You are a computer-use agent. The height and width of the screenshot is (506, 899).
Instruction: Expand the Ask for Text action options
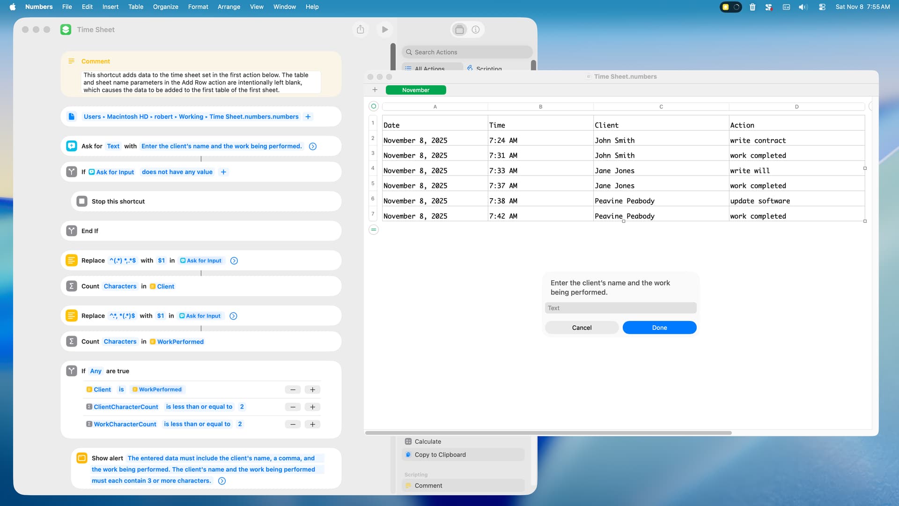[x=313, y=147]
